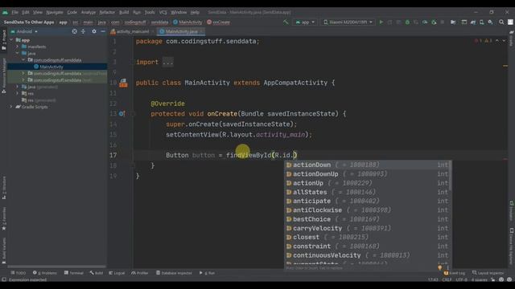Open the Edit menu

pos(26,12)
